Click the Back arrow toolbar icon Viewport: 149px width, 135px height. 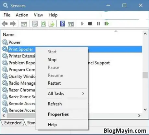click(5, 24)
